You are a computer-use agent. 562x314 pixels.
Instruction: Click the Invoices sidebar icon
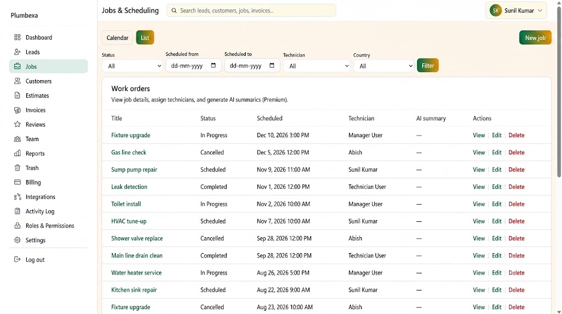tap(17, 110)
